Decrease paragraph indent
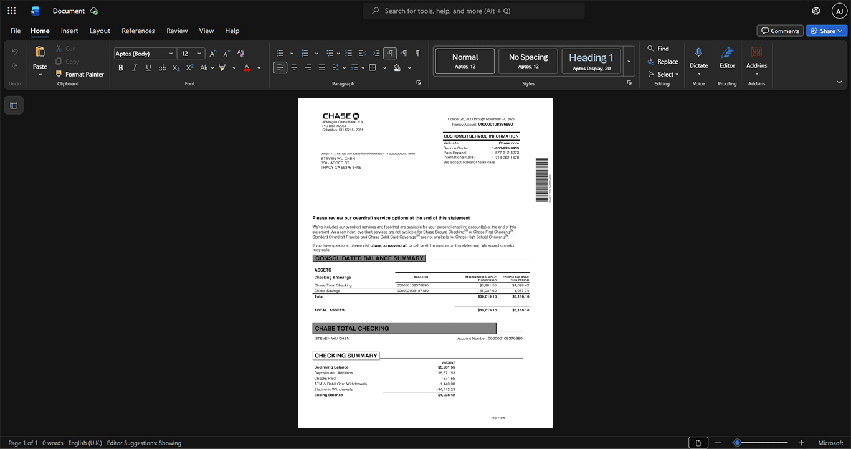Viewport: 851px width, 449px height. pos(363,54)
